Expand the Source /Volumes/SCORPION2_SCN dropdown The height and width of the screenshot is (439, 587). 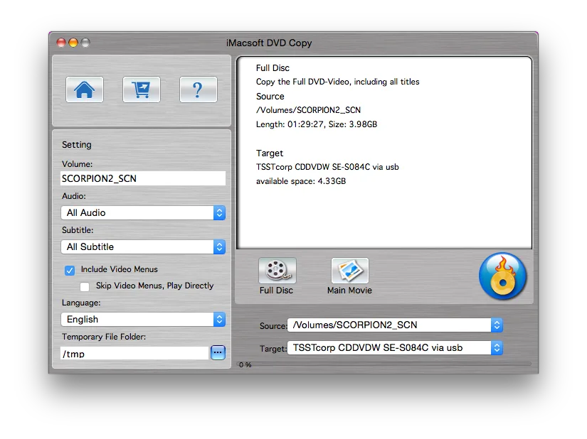point(395,325)
